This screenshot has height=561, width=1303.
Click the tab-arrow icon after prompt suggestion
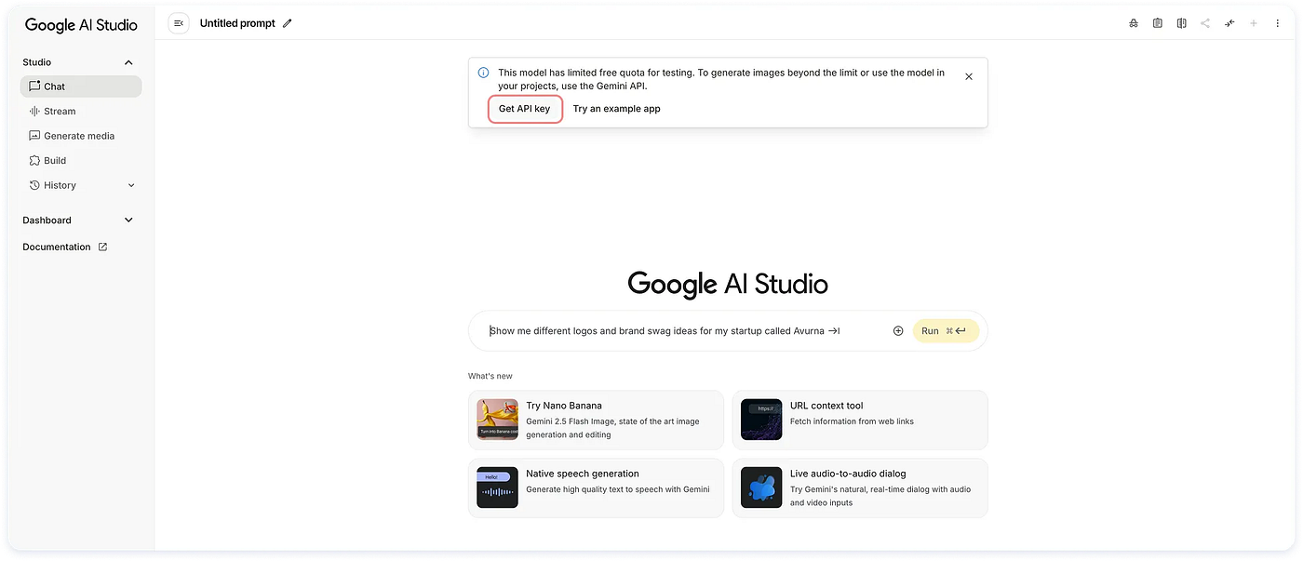coord(834,331)
